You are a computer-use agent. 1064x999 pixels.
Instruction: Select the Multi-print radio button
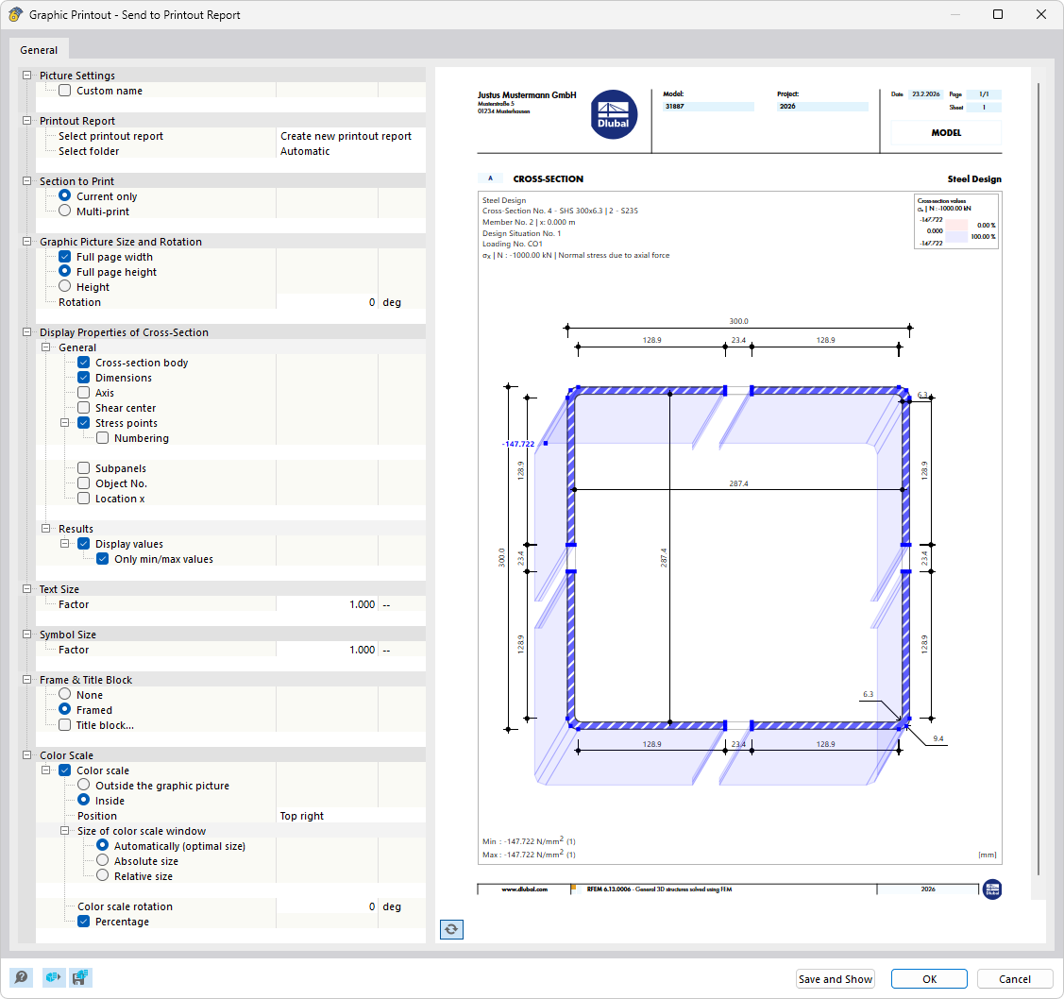63,211
